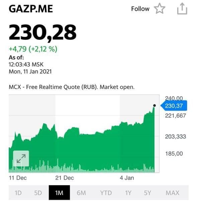The image size is (197, 201).
Task: Click the 4 Jan date on chart axis
Action: point(127,178)
